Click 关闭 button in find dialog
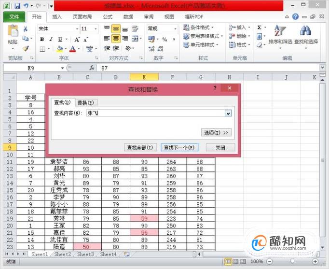The height and width of the screenshot is (269, 329). point(220,148)
